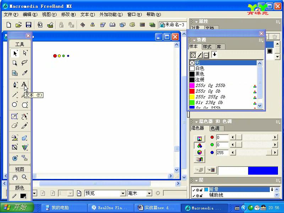This screenshot has width=284, height=213.
Task: Toggle visibility checkmark of 辅助线 layer
Action: (193, 196)
